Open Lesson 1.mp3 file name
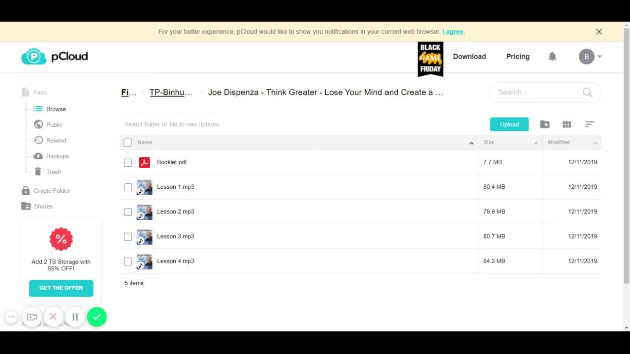Image resolution: width=630 pixels, height=354 pixels. [176, 187]
